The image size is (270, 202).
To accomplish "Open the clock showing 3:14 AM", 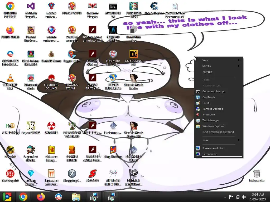I will click(x=258, y=197).
